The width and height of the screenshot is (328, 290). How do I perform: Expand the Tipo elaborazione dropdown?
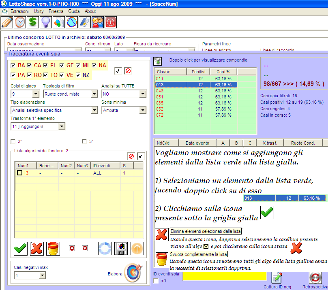click(x=94, y=110)
